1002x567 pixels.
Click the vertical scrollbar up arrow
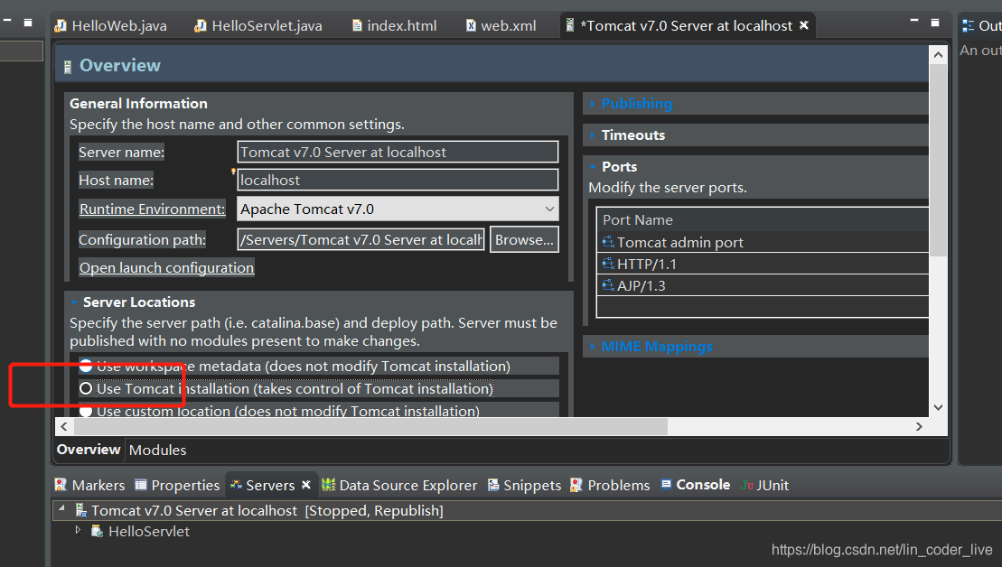point(938,54)
